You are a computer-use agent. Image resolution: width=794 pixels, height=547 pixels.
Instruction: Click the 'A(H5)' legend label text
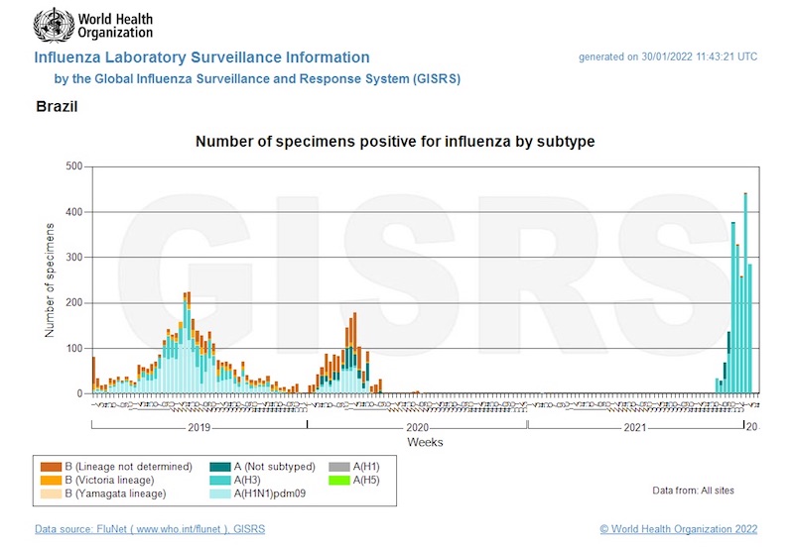(x=366, y=481)
